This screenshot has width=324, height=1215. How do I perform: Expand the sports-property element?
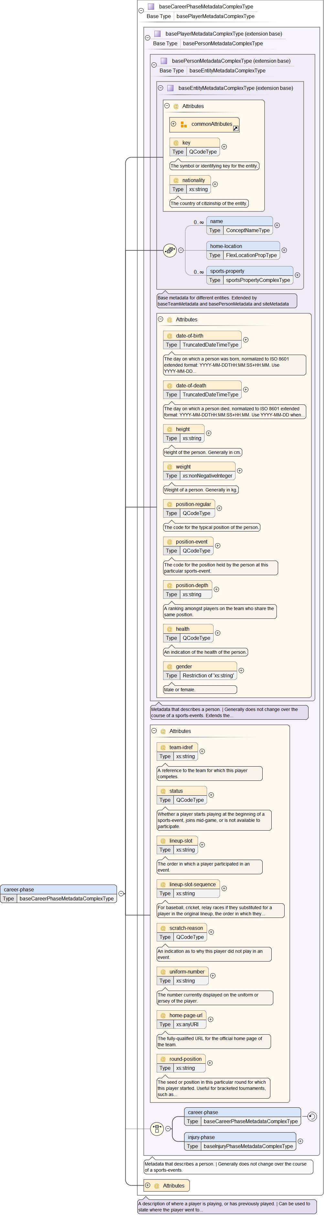pyautogui.click(x=297, y=275)
